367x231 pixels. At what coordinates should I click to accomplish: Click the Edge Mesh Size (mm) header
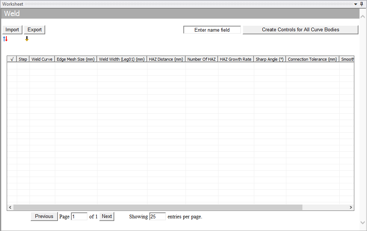point(76,59)
